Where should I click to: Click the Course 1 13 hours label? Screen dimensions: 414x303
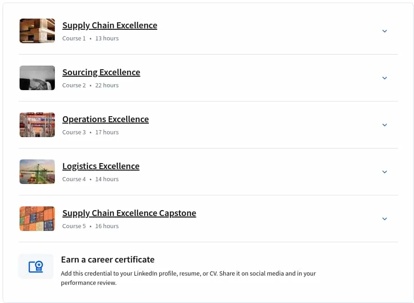click(x=90, y=39)
